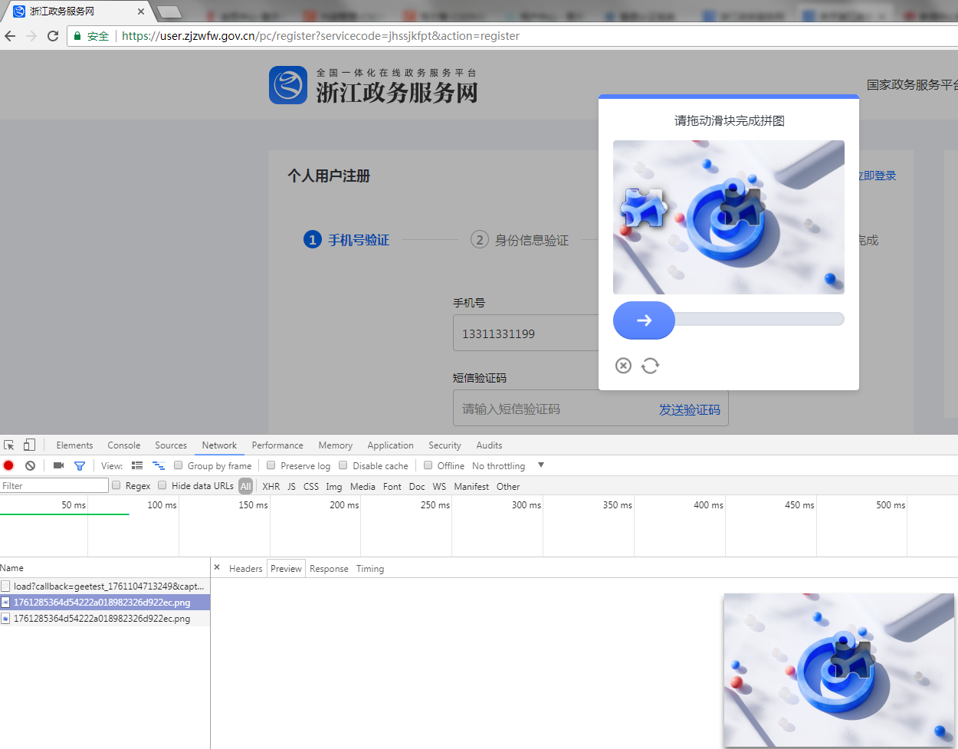Select the inspect element cursor icon
Viewport: 958px width, 749px height.
tap(8, 445)
